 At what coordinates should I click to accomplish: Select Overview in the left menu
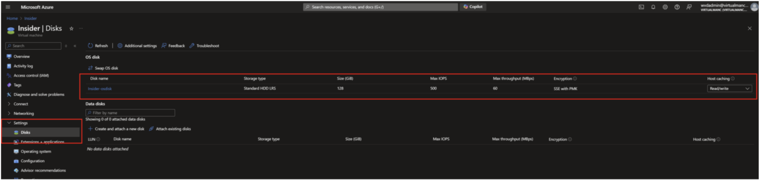(21, 56)
